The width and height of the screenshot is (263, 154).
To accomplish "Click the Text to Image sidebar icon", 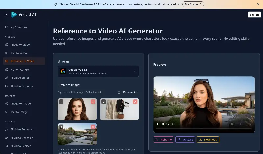I will (7, 112).
